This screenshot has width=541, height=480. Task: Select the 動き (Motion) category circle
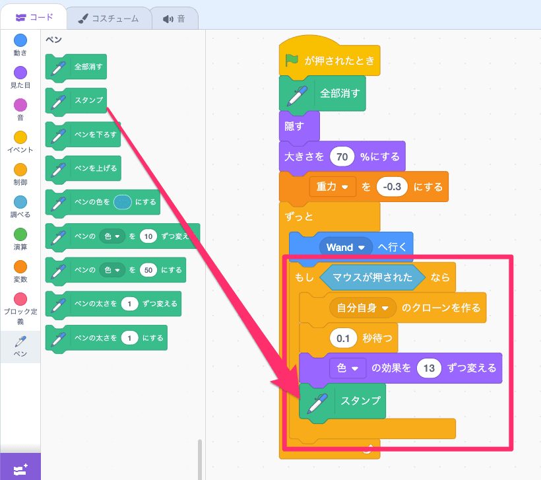click(x=20, y=41)
